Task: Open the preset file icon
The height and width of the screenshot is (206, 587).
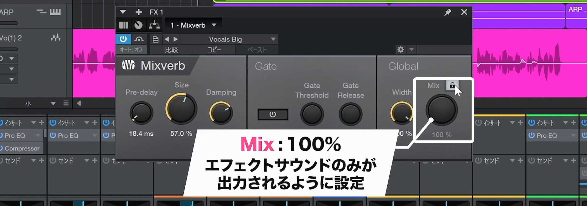Action: point(155,39)
